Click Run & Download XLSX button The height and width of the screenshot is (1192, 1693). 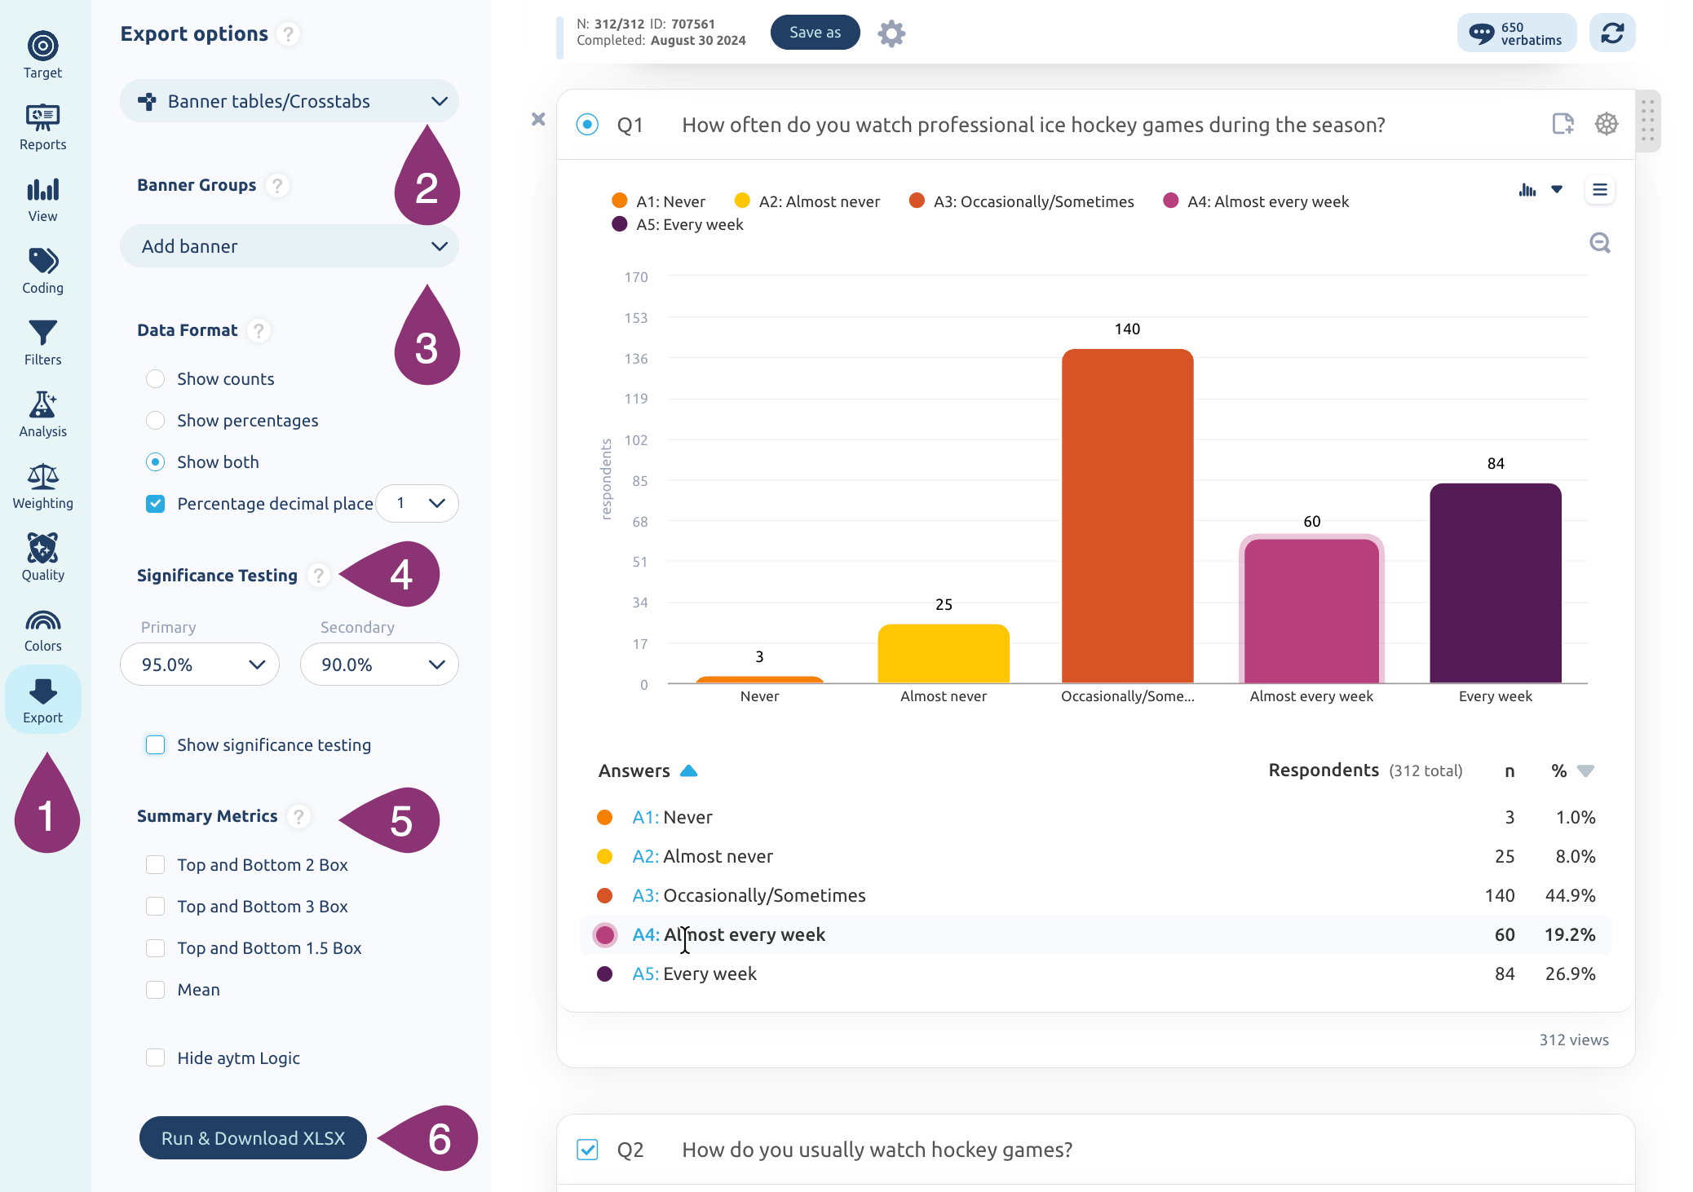(x=253, y=1137)
